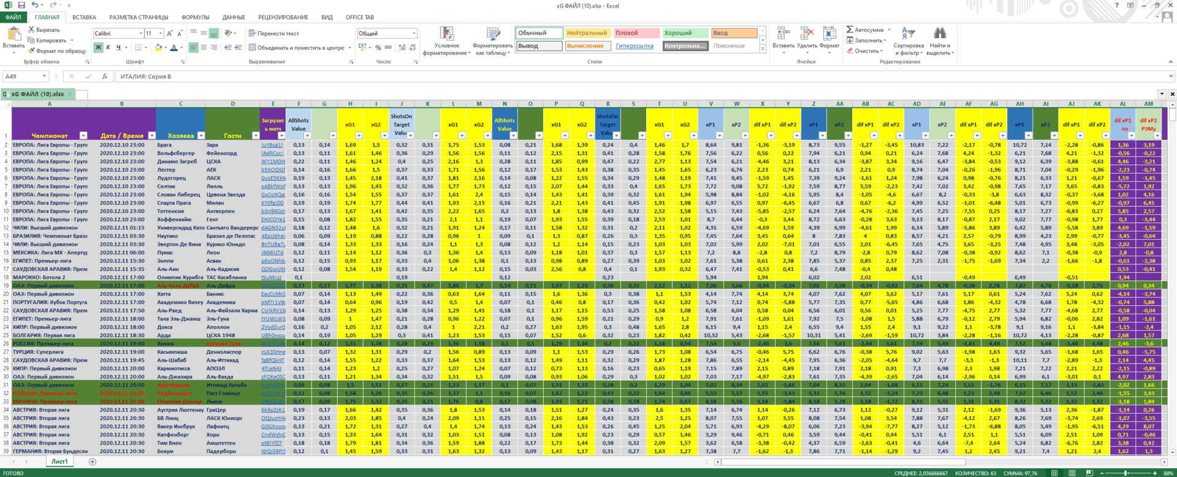Apply red font color with the A icon

pyautogui.click(x=174, y=47)
